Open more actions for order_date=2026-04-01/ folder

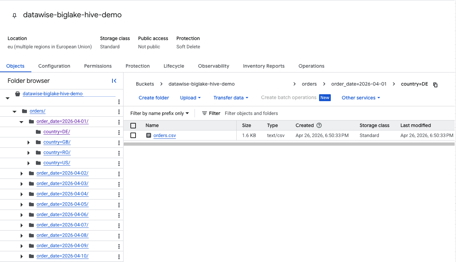[x=119, y=122]
